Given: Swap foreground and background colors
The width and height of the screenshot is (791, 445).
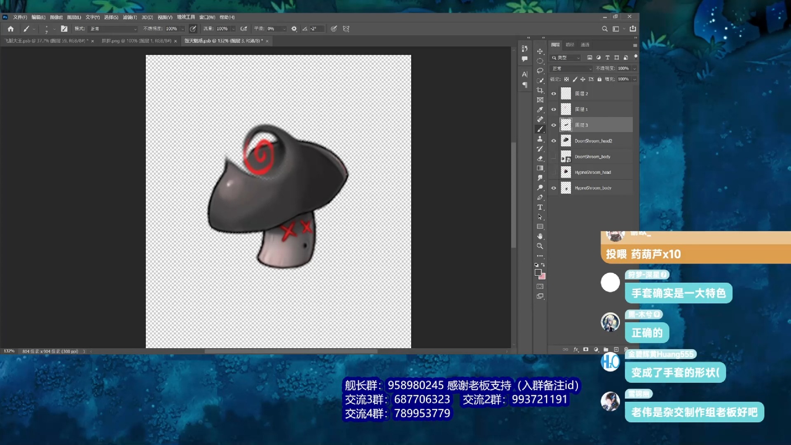Looking at the screenshot, I should [x=543, y=265].
